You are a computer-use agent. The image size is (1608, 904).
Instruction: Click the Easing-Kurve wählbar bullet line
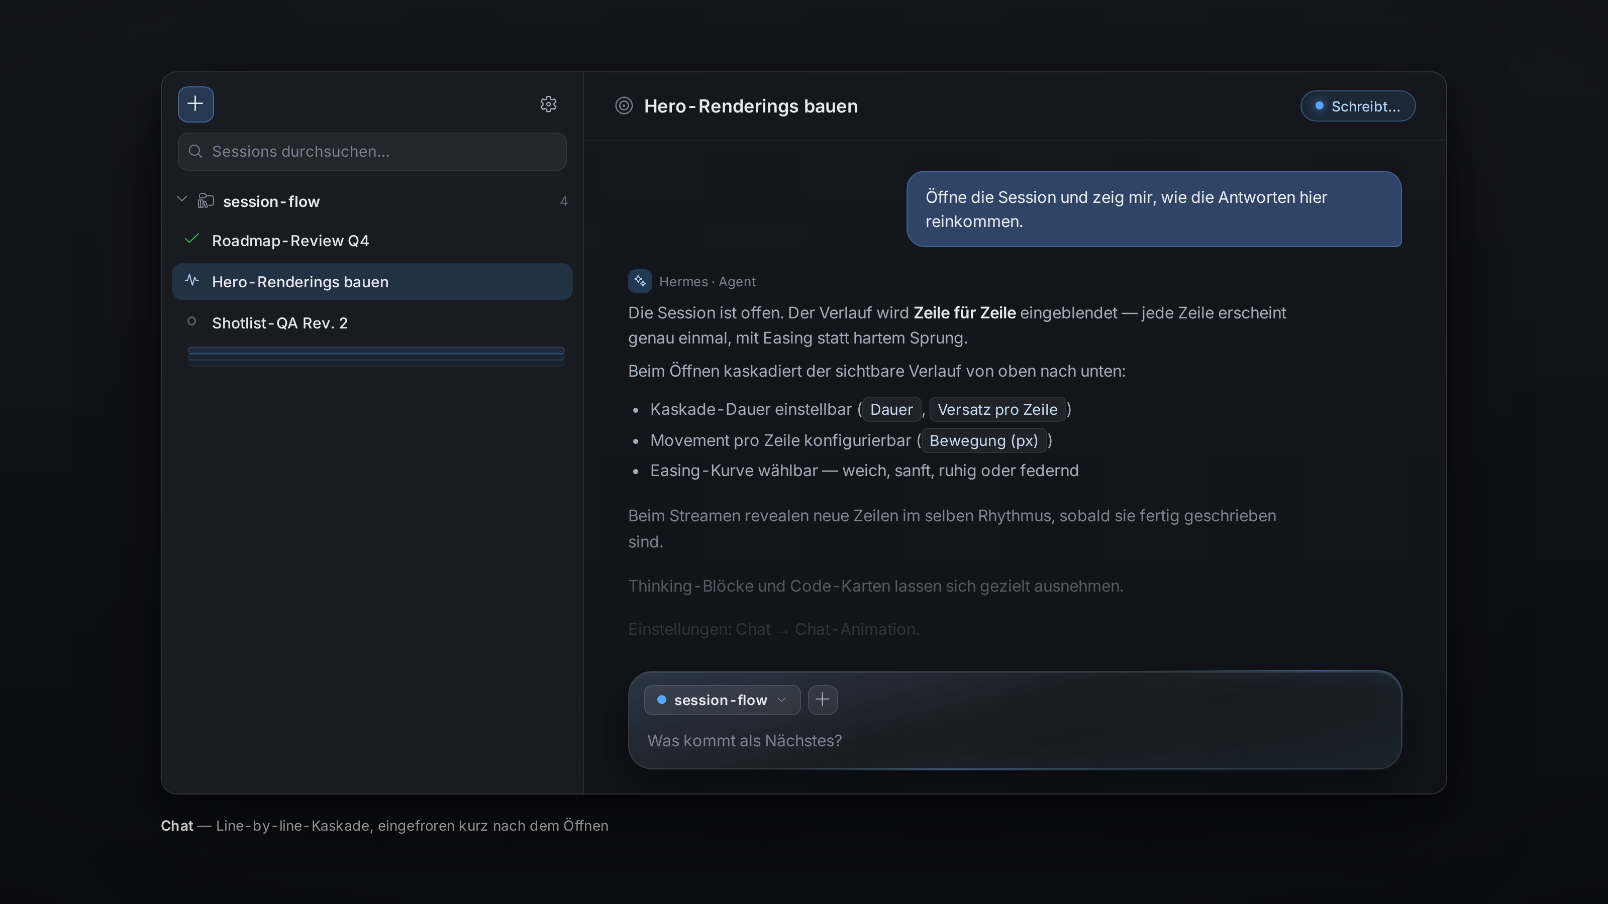click(x=864, y=471)
